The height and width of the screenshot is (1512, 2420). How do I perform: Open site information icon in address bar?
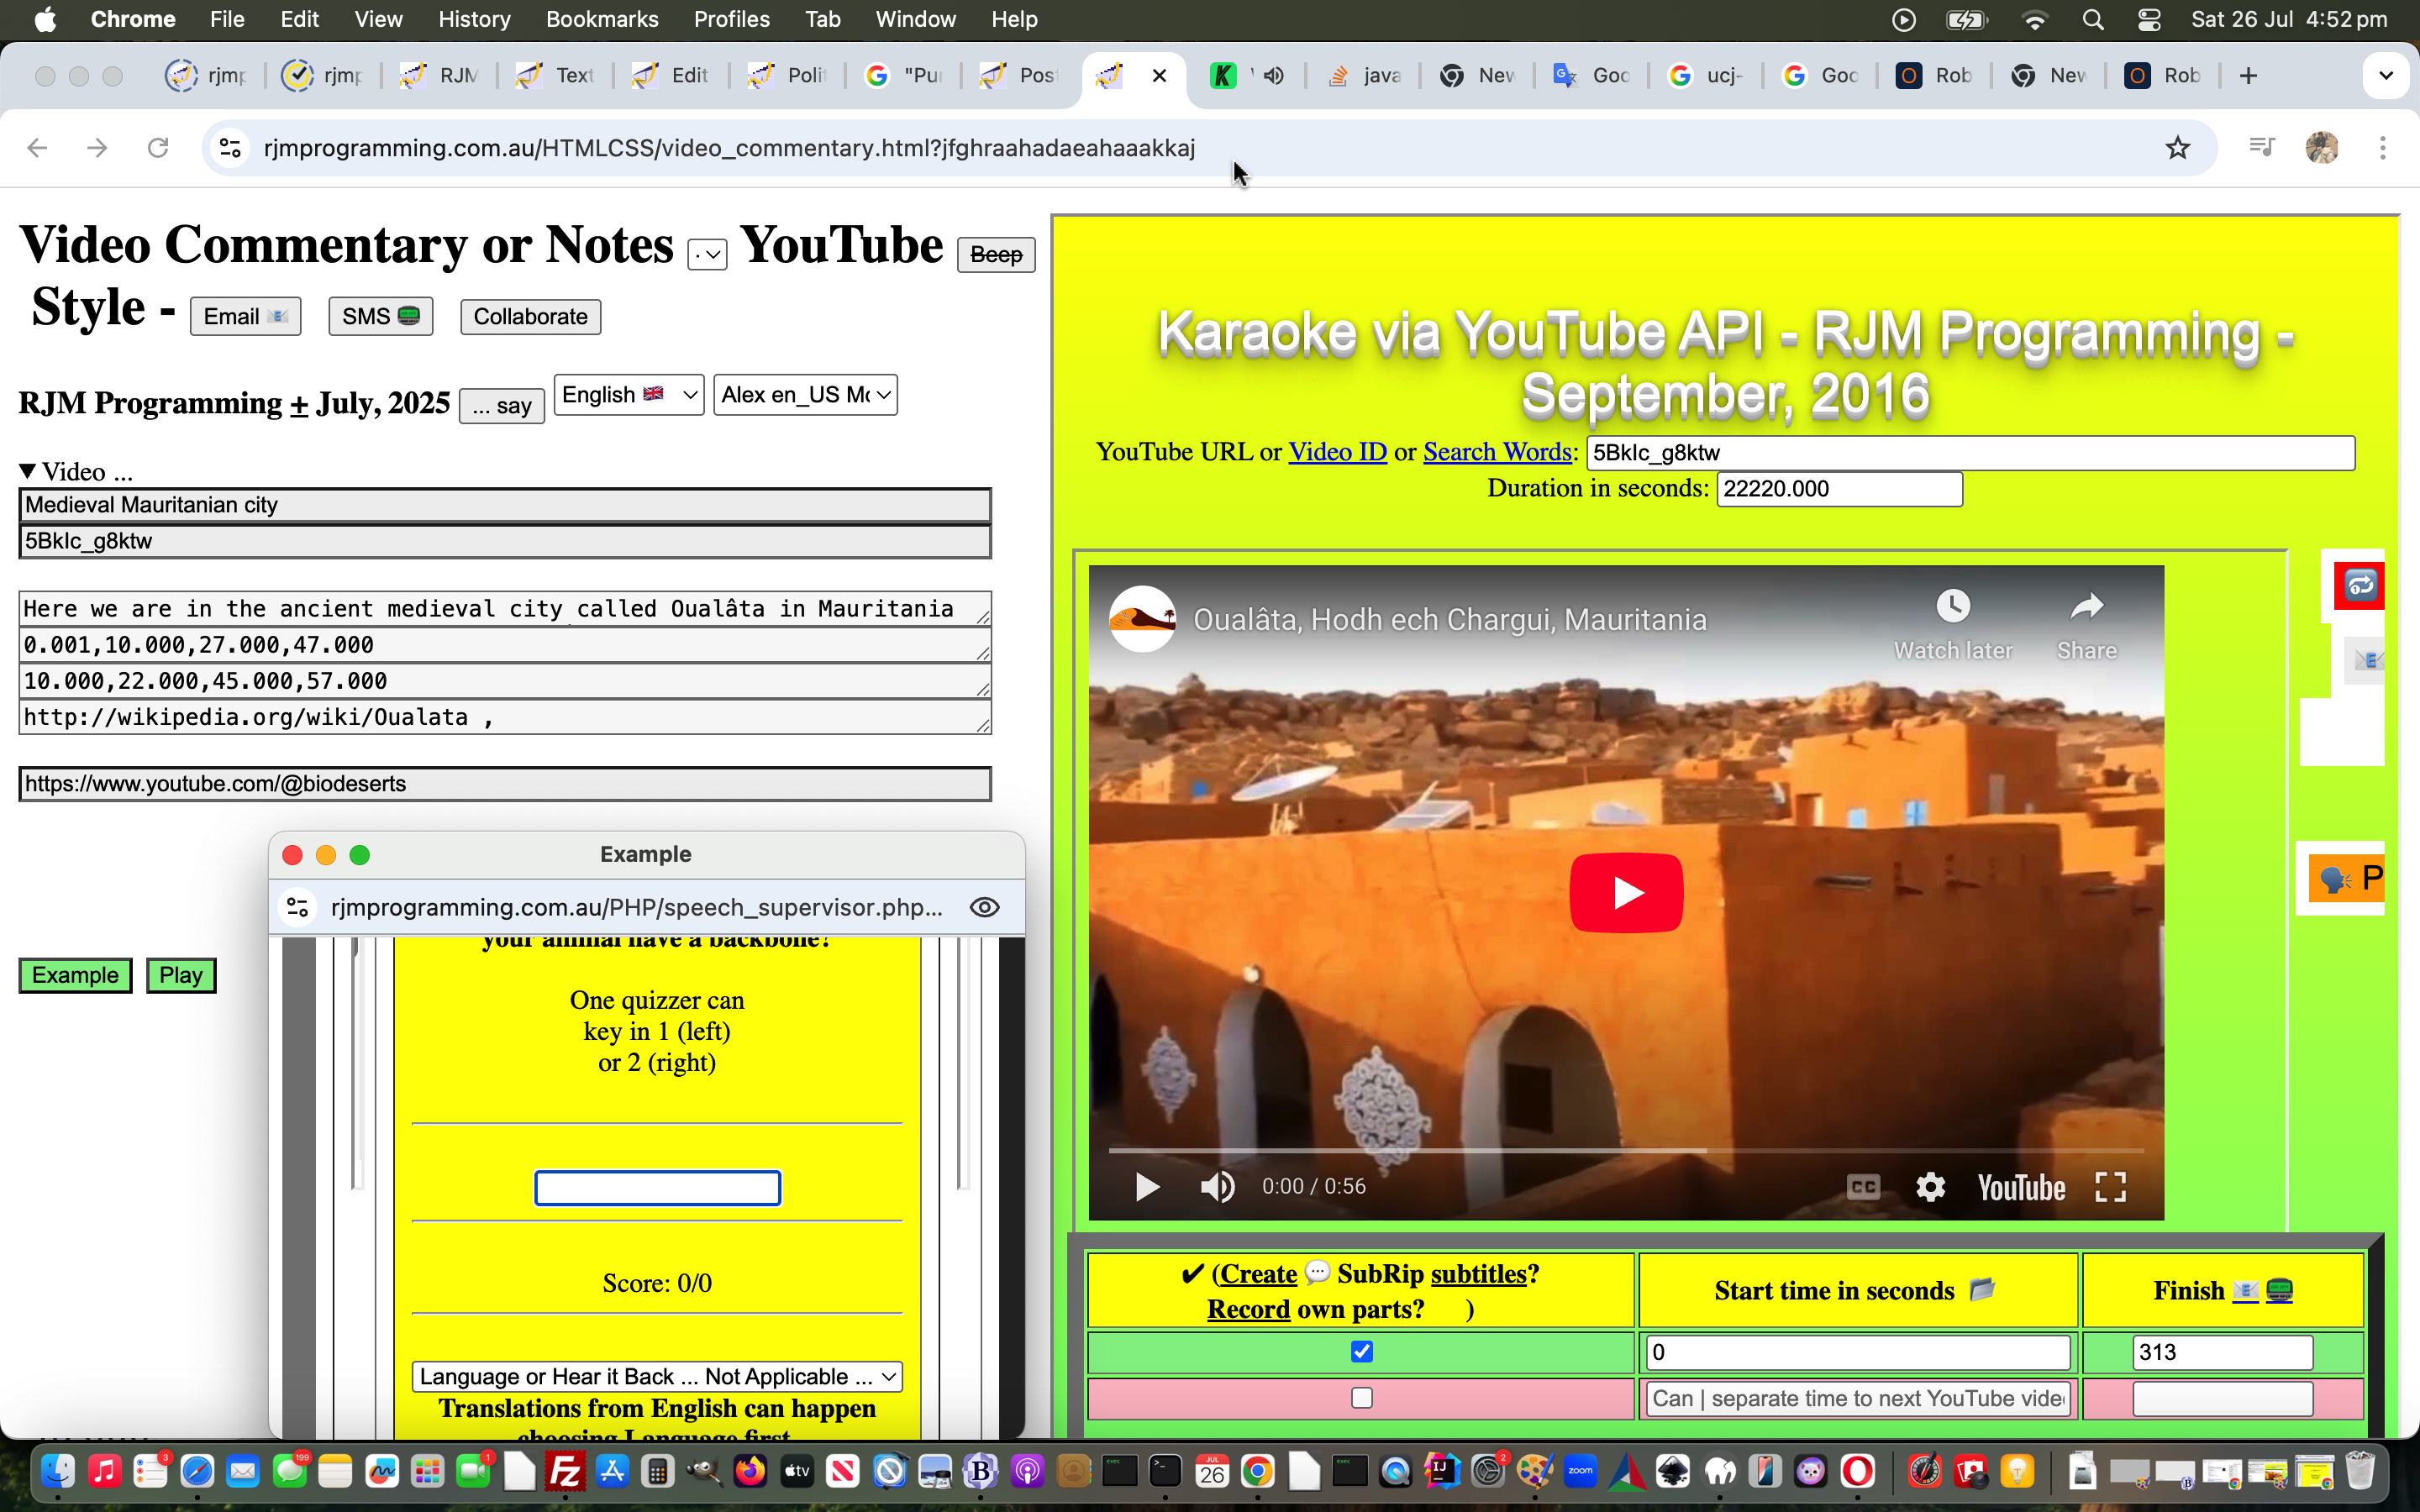[x=230, y=148]
